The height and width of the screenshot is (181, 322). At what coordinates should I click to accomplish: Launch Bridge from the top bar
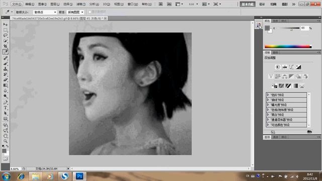pos(160,4)
